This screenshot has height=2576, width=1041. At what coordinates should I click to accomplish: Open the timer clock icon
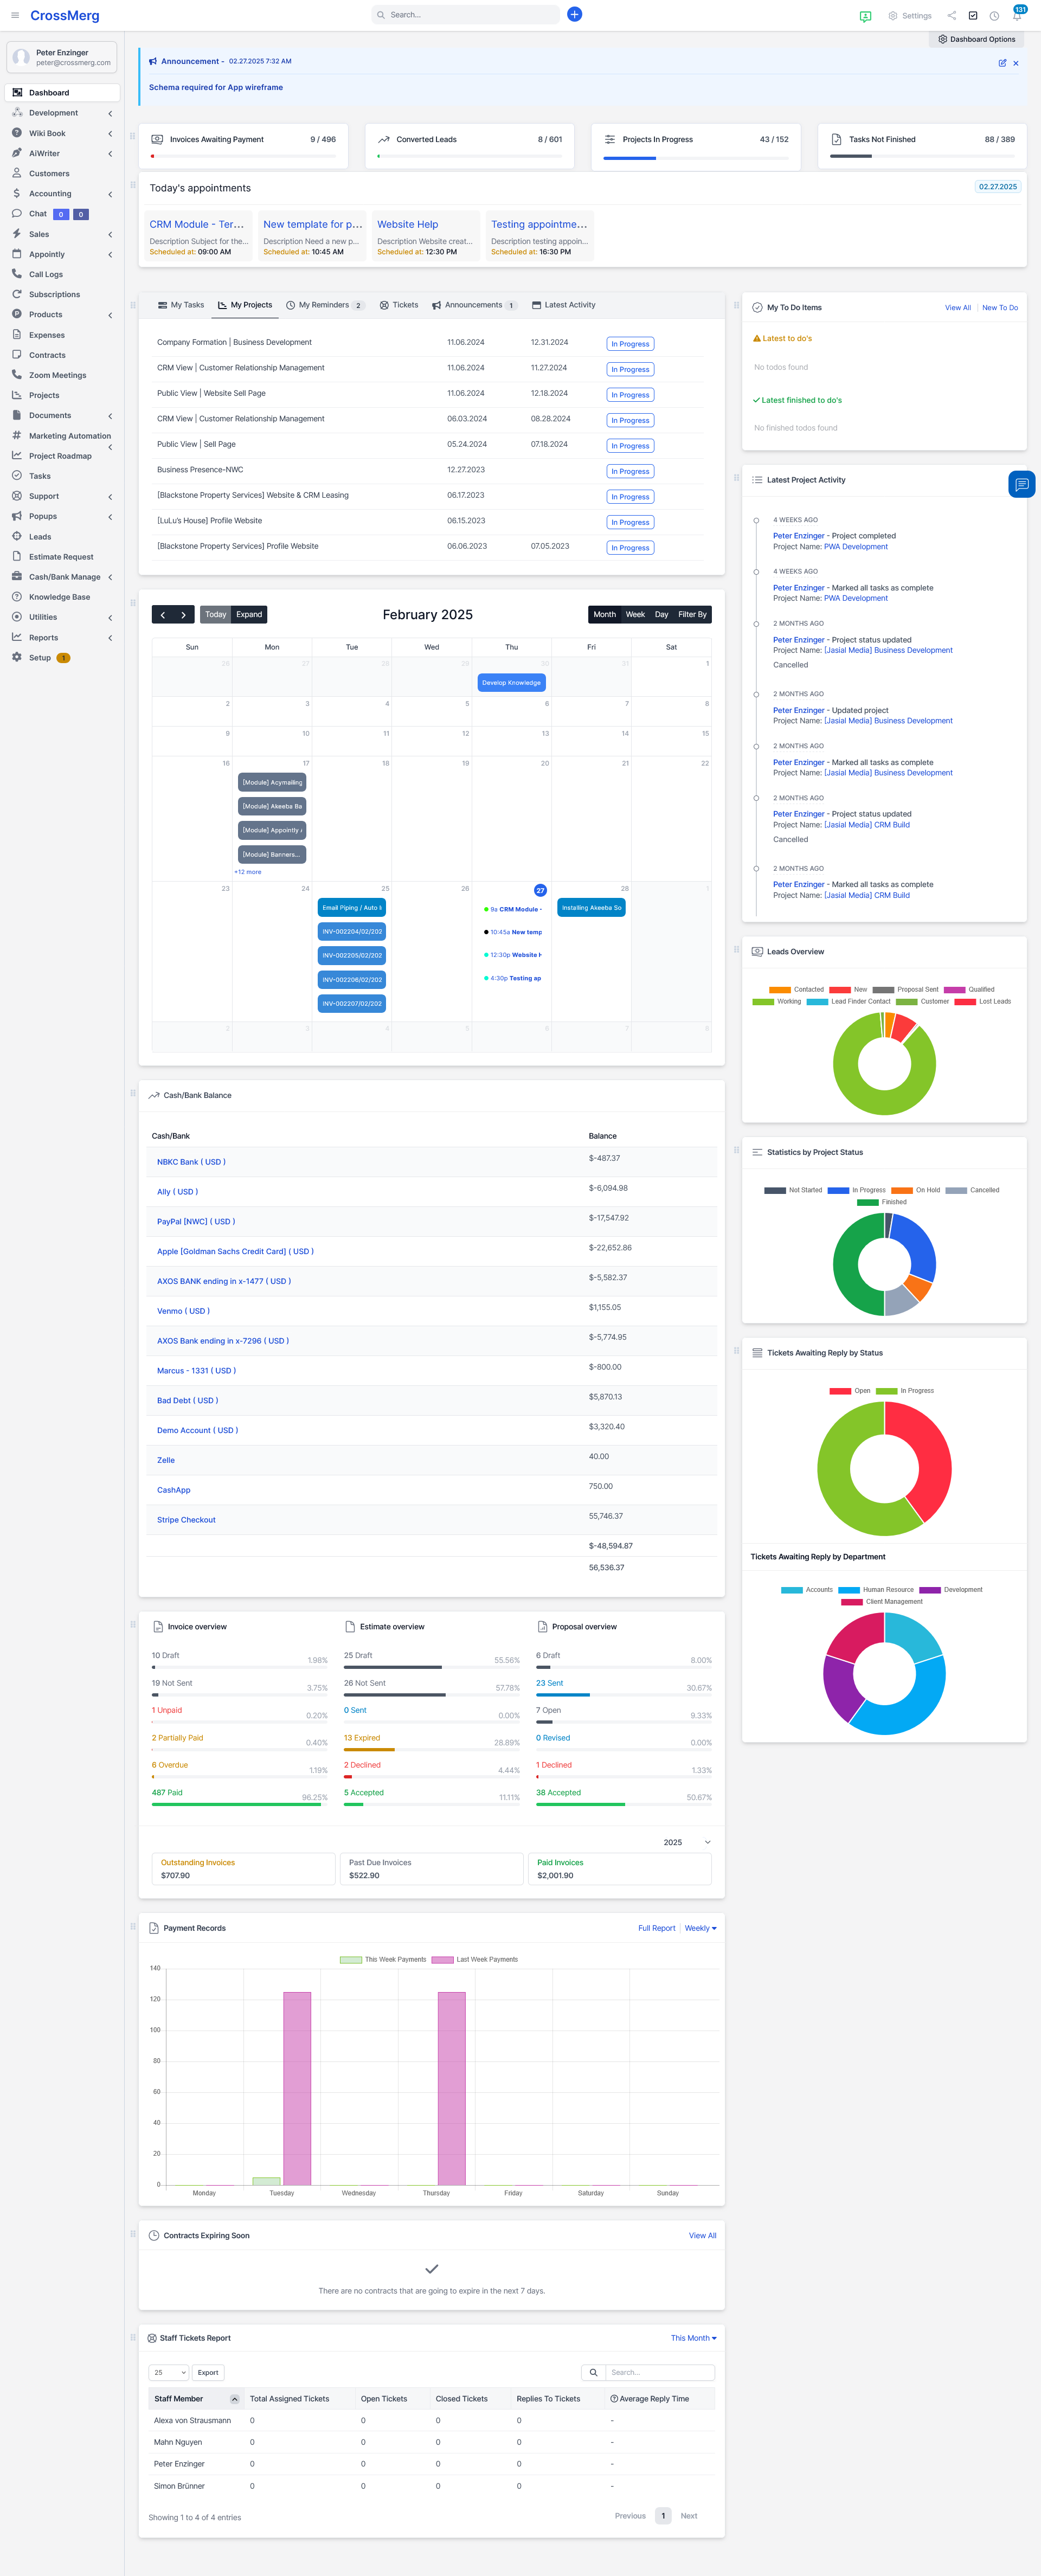point(994,16)
